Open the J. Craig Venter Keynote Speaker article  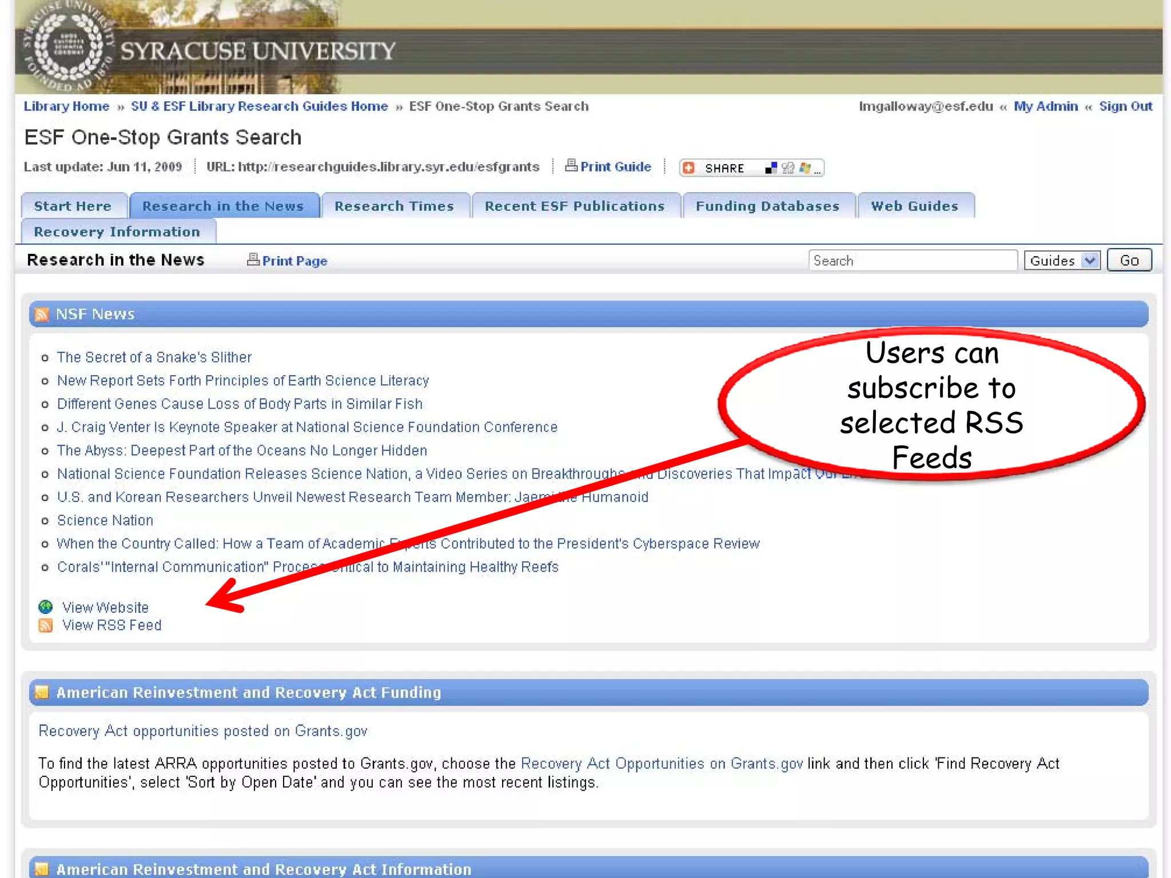(x=307, y=428)
